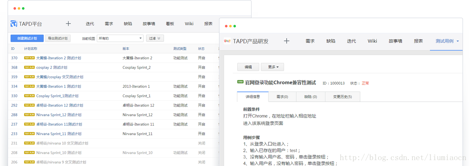Screen dimensions: 471x166
Task: Click the 创建测试计划 button
Action: pos(27,38)
